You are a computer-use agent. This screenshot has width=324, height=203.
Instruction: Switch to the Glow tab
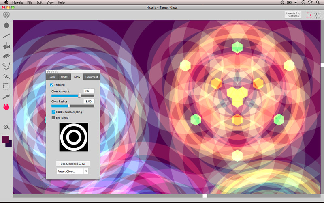tap(77, 77)
